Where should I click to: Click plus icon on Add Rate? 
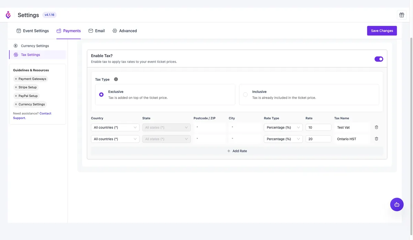[x=229, y=151]
